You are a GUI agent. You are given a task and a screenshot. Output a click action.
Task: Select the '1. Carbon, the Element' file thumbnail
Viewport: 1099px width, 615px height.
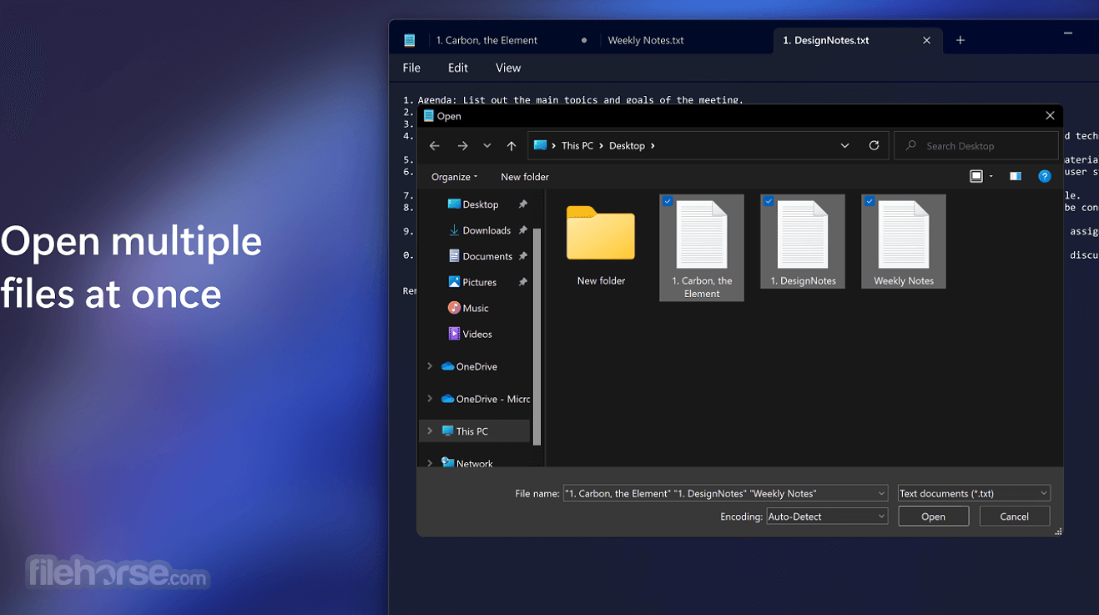tap(702, 248)
